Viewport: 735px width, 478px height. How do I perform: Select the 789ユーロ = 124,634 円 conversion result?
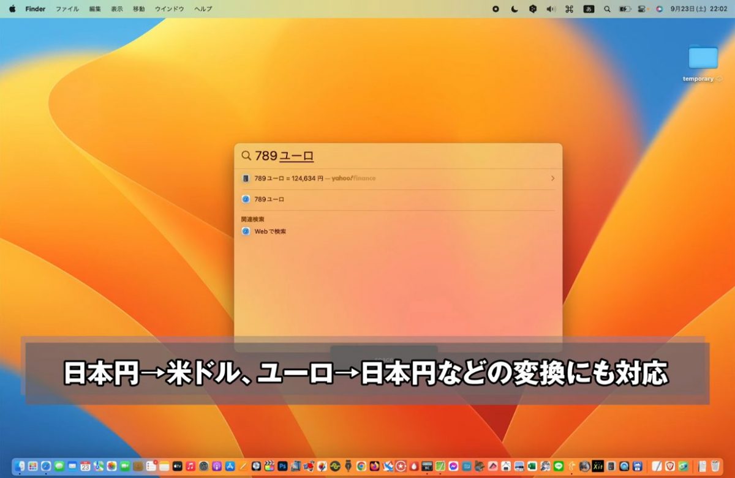[398, 178]
